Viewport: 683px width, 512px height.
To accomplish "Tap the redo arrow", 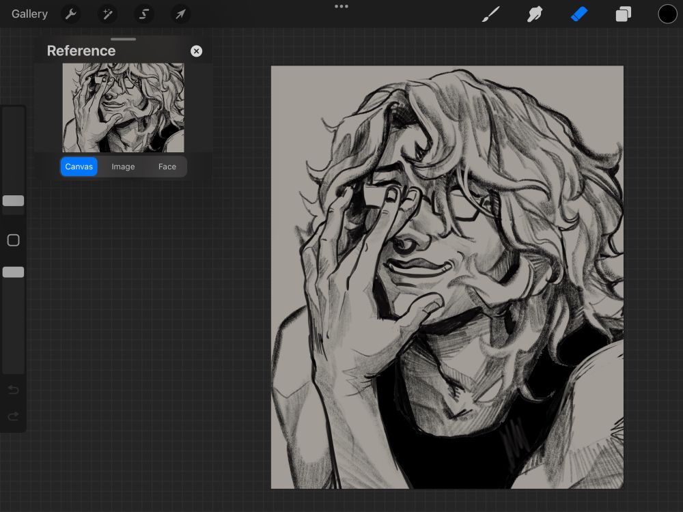I will click(13, 416).
